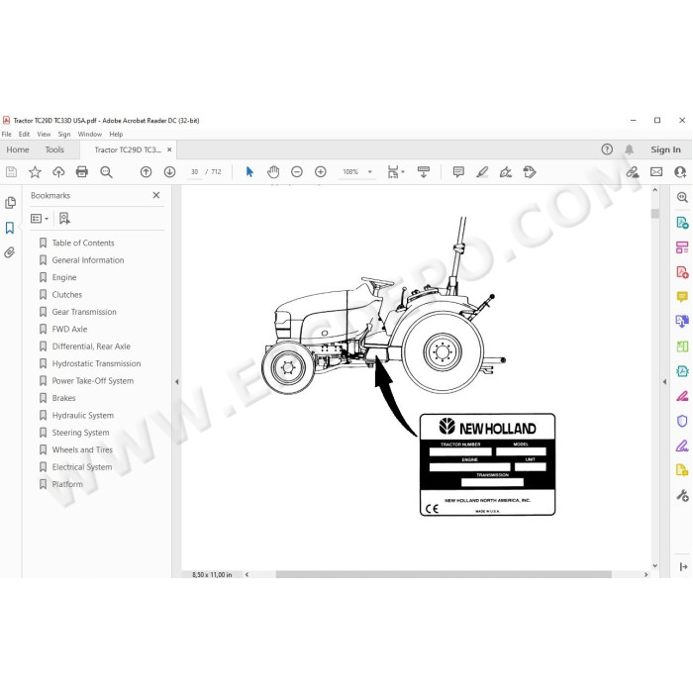The image size is (693, 693).
Task: Open the Power Take-Off System bookmark
Action: pos(93,380)
